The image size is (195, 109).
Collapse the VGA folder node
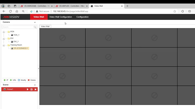(4, 32)
